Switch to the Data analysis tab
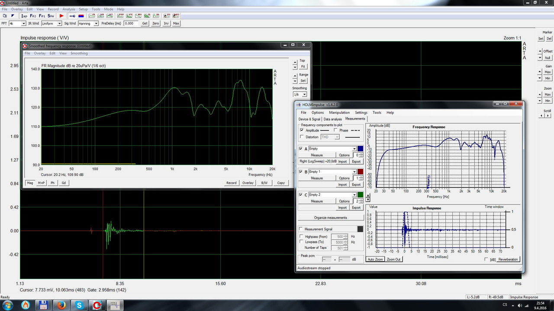554x311 pixels. tap(332, 119)
